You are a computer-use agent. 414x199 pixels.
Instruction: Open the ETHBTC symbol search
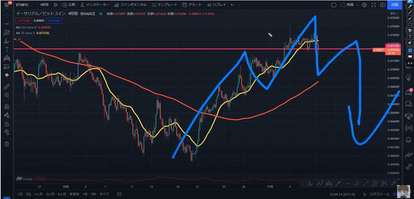coord(22,5)
